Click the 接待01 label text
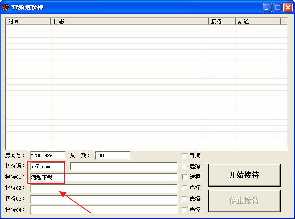This screenshot has height=219, width=295. pyautogui.click(x=15, y=177)
